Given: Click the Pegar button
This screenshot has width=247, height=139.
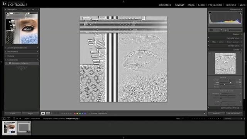Looking at the screenshot, I should 30,114.
